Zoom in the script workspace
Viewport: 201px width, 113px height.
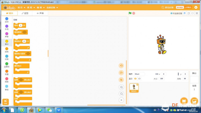121,87
